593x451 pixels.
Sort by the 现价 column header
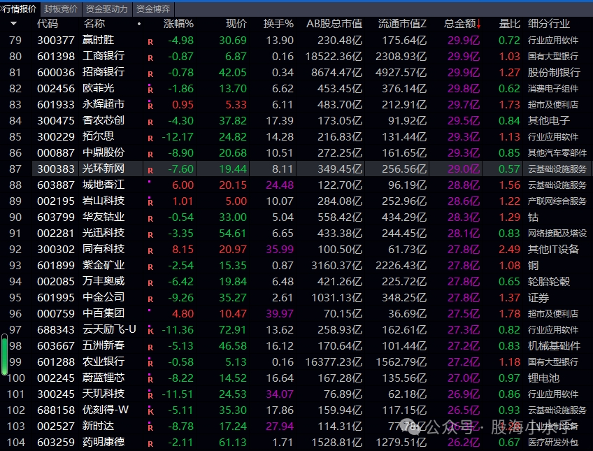pyautogui.click(x=236, y=24)
